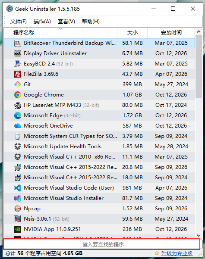Sort by 程序名称 column header

60,33
